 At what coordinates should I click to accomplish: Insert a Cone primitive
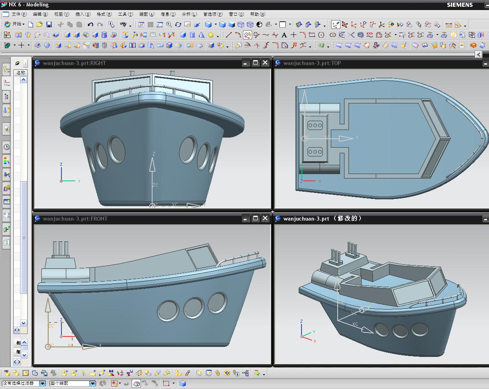pos(202,35)
